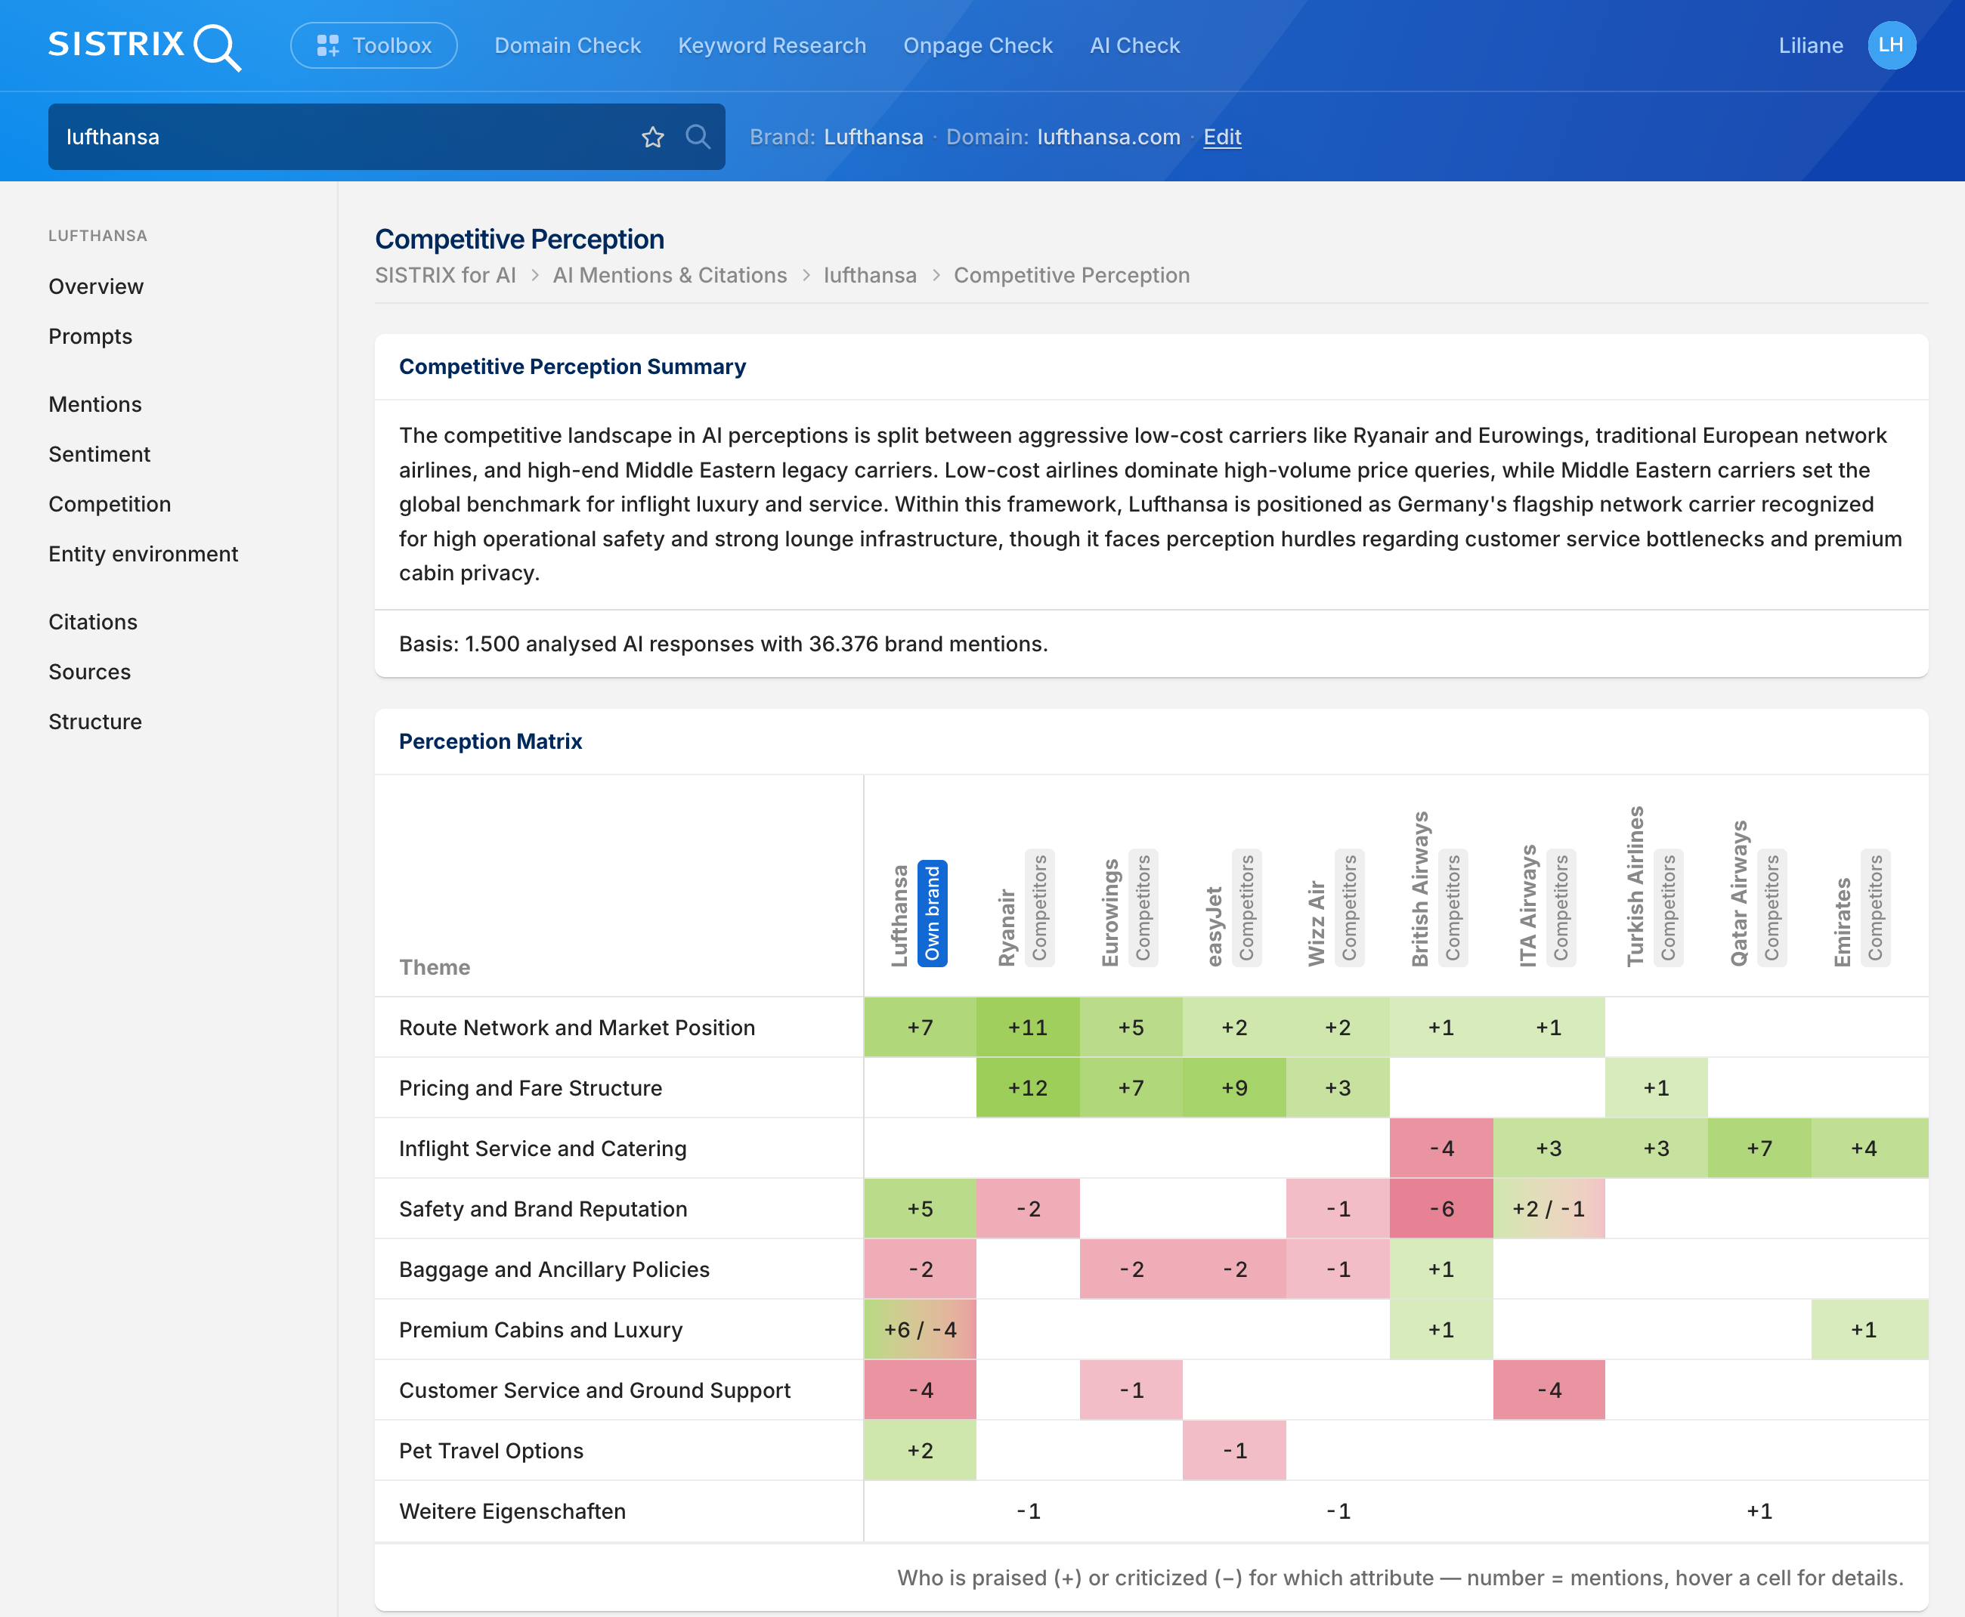Click the Ryanair column header

1026,909
